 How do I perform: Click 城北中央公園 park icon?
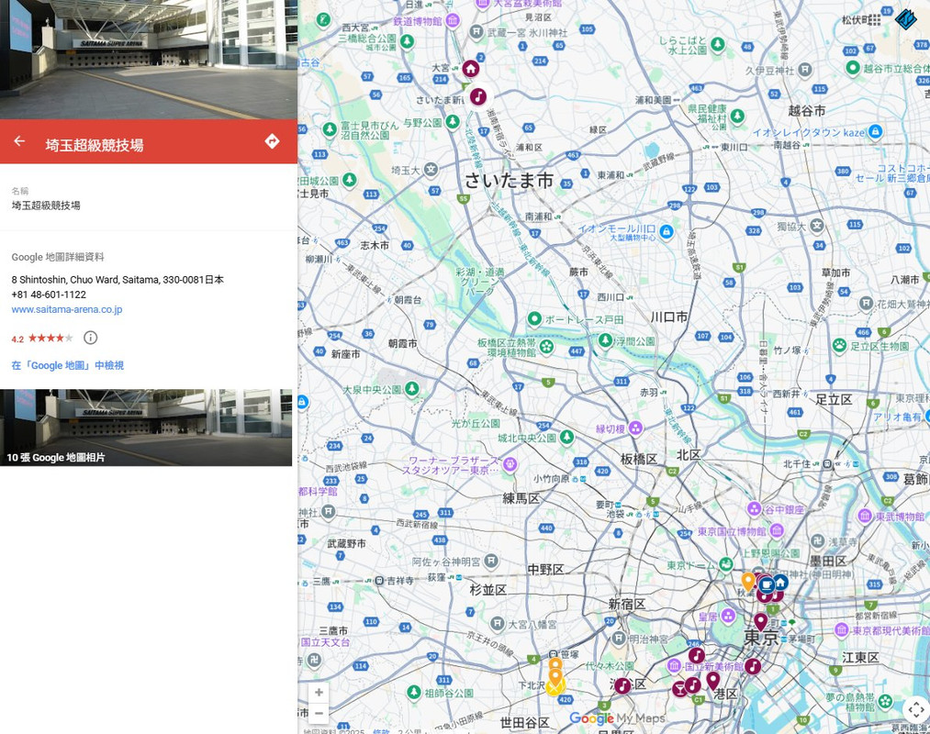(x=566, y=437)
